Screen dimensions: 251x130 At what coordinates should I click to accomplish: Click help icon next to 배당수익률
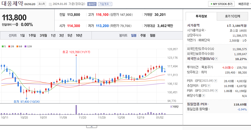pyautogui.click(x=203, y=96)
